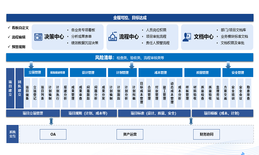Click the double arrow below 项目立项管理
The width and height of the screenshot is (259, 155).
click(x=51, y=121)
